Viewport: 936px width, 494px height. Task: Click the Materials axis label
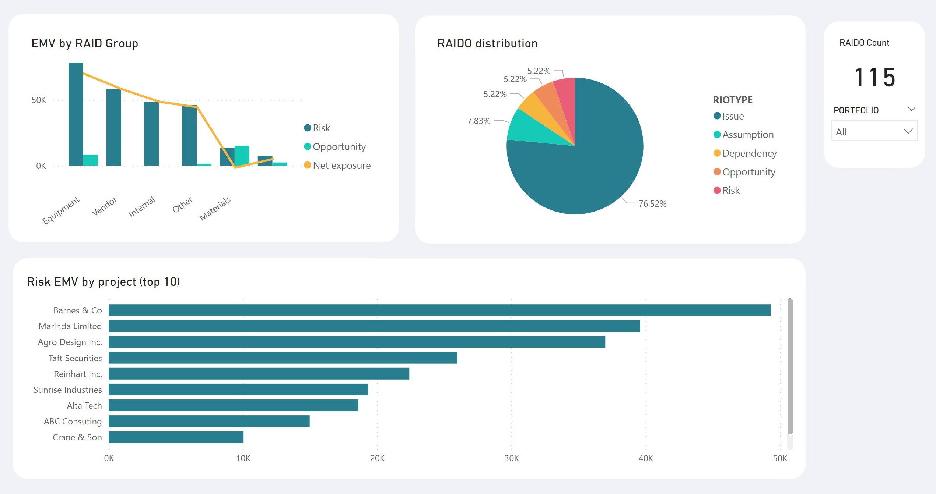pos(215,208)
